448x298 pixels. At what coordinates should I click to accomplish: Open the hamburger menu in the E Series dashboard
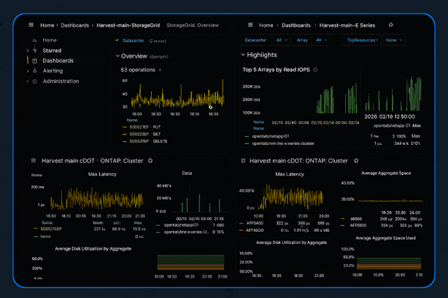[250, 25]
